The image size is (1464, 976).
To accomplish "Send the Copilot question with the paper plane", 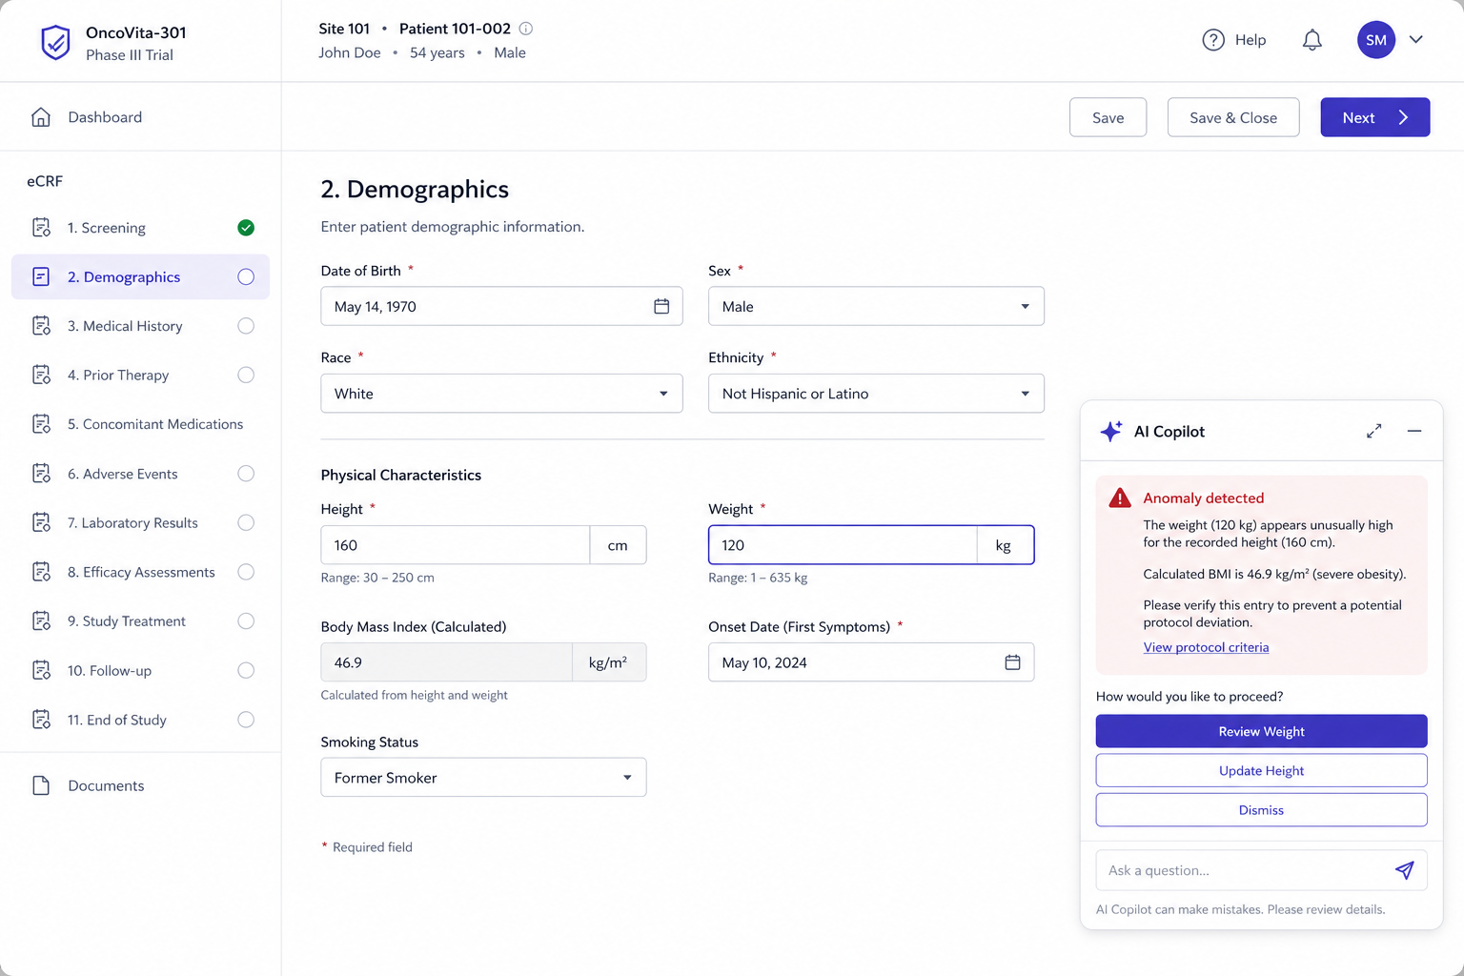I will [x=1404, y=870].
